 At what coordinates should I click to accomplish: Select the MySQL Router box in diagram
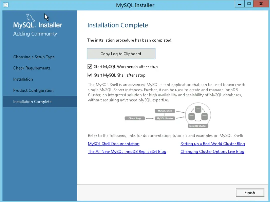click(x=165, y=118)
